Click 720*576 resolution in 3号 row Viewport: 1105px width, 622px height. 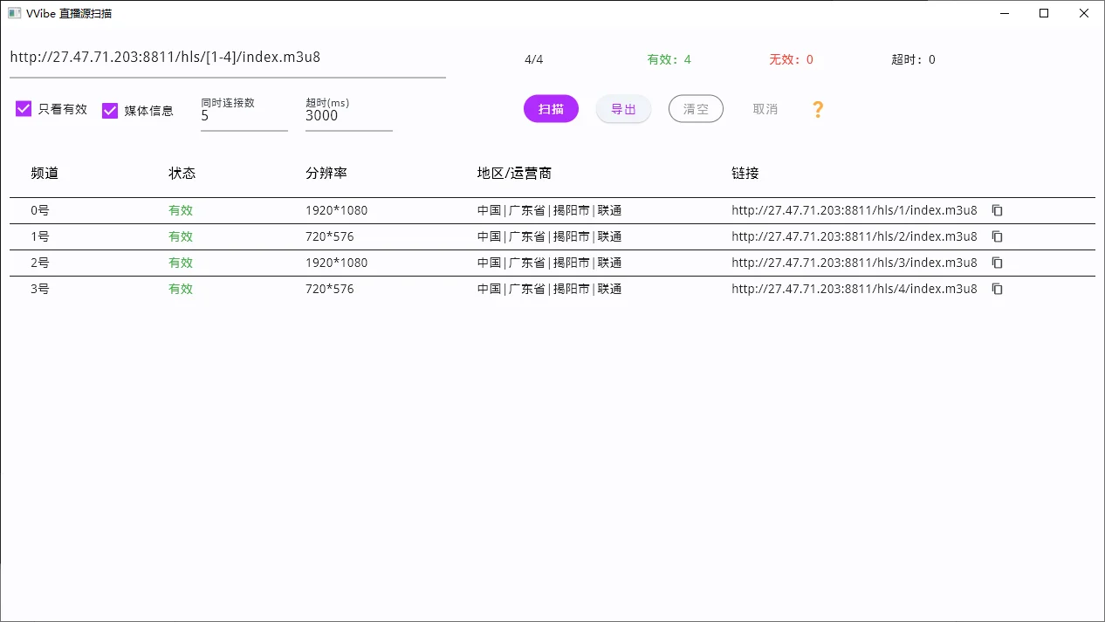[330, 289]
